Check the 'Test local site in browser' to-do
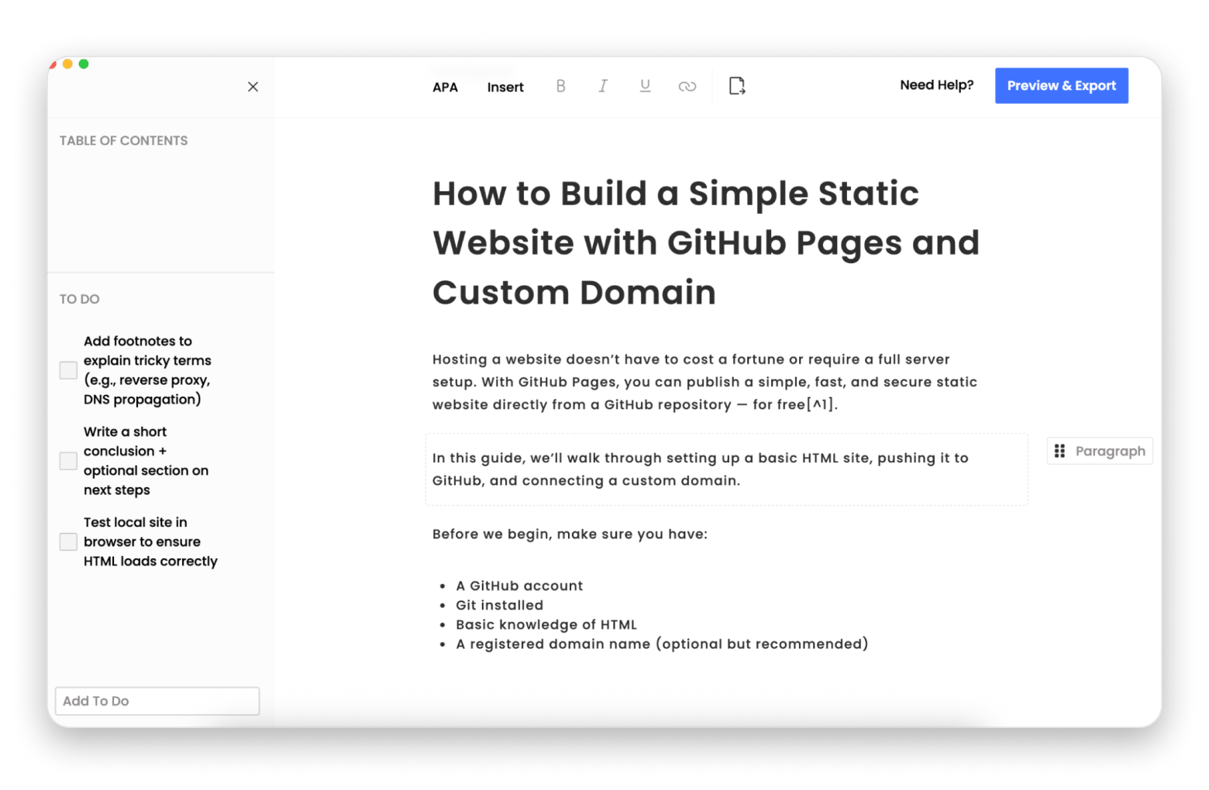The height and width of the screenshot is (790, 1209). pos(68,541)
